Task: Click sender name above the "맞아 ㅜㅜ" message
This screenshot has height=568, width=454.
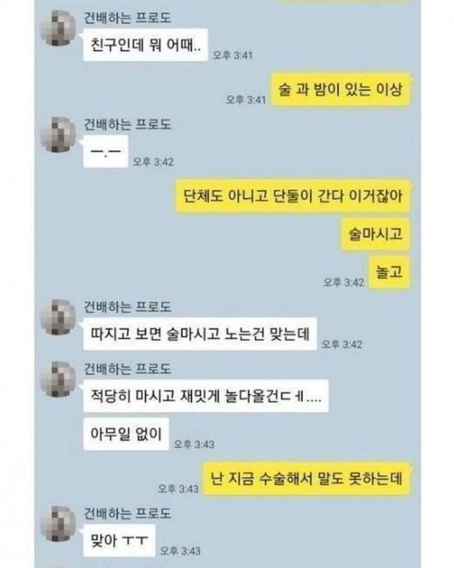Action: tap(127, 513)
